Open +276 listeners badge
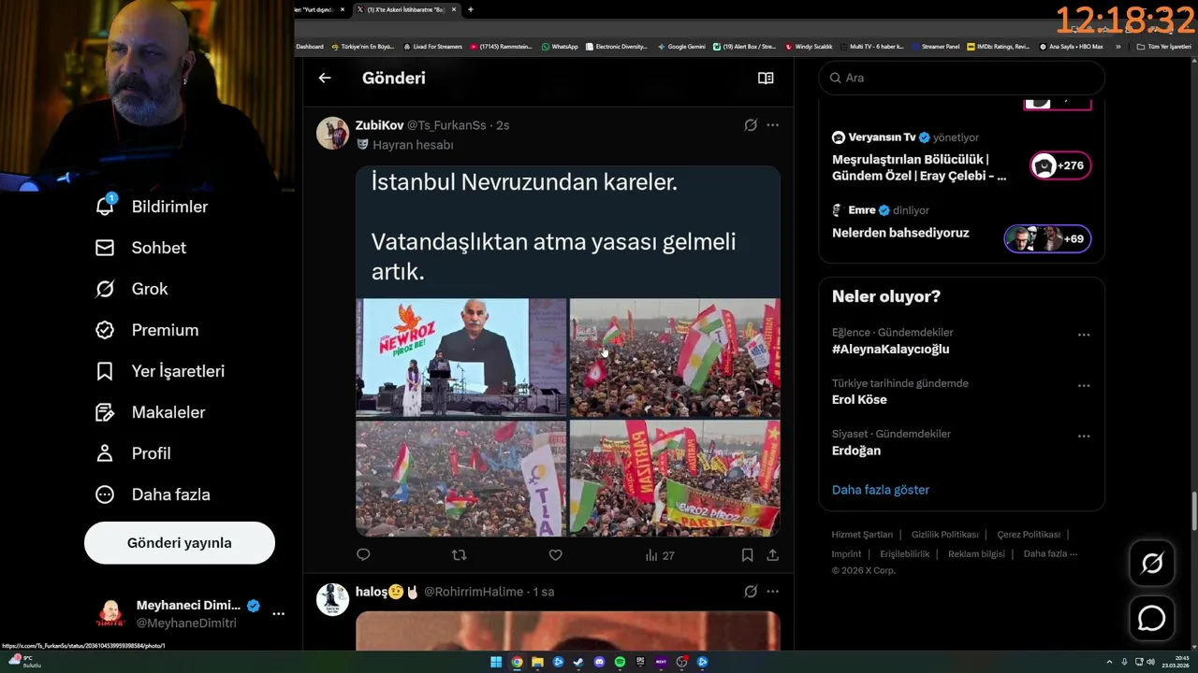1198x673 pixels. click(1060, 165)
